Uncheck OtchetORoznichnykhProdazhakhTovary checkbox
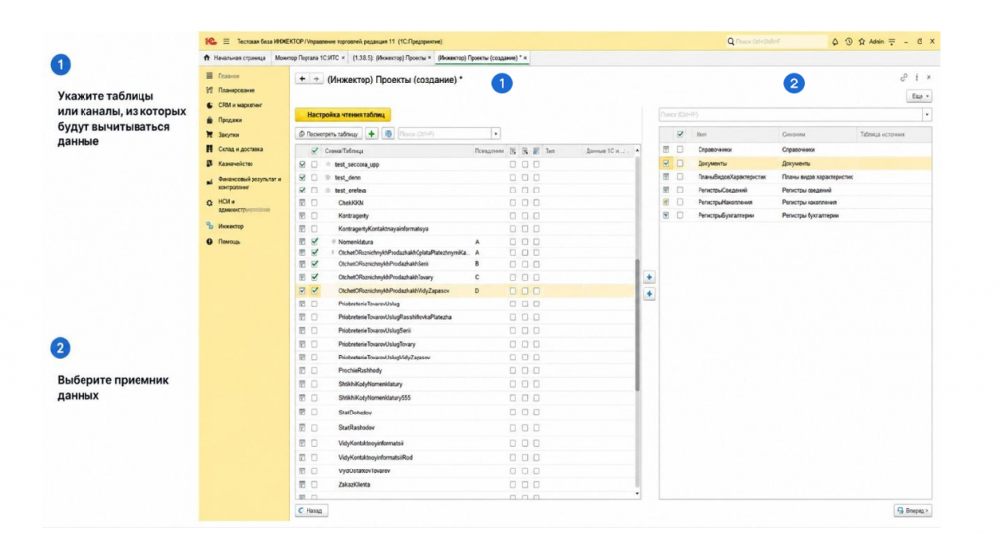The width and height of the screenshot is (1006, 552). pos(314,278)
